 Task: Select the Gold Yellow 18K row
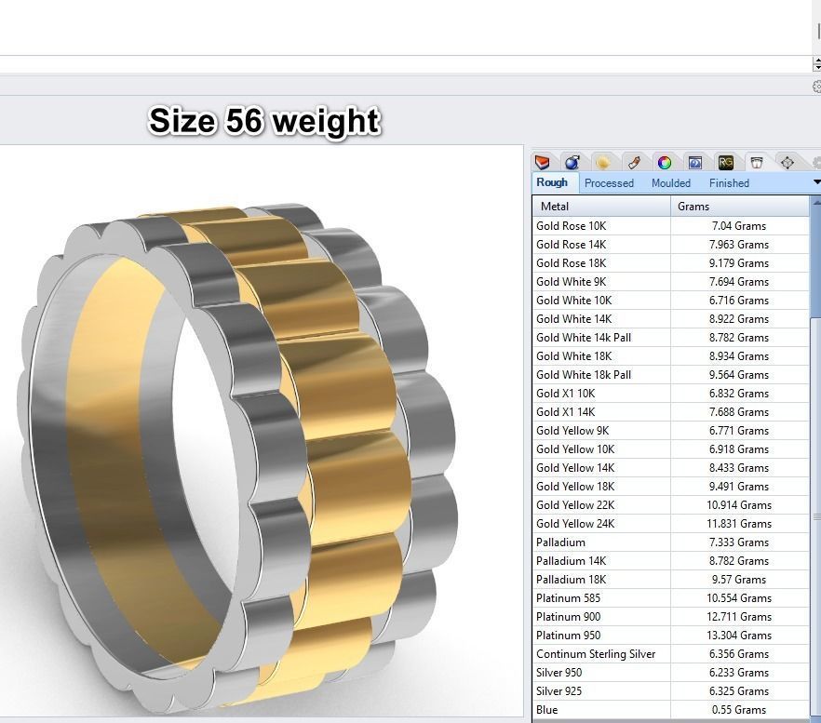[x=671, y=487]
